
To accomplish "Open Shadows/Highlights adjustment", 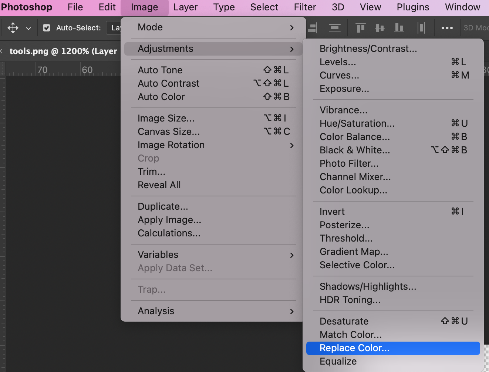I will click(x=393, y=286).
